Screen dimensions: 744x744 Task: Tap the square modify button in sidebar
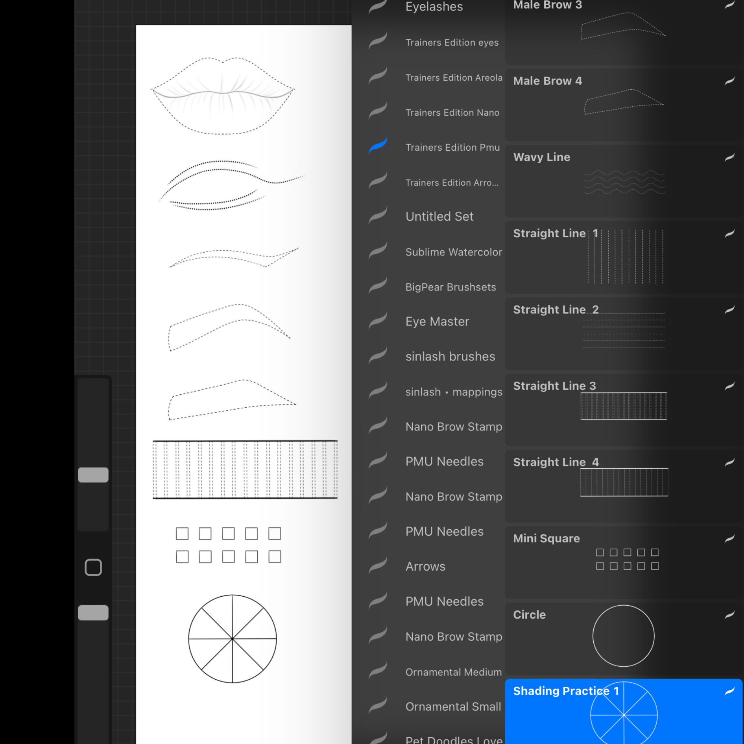(x=93, y=567)
